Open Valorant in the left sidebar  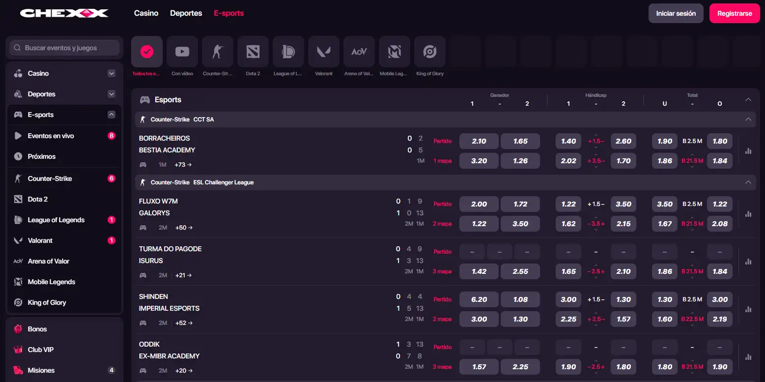click(64, 240)
